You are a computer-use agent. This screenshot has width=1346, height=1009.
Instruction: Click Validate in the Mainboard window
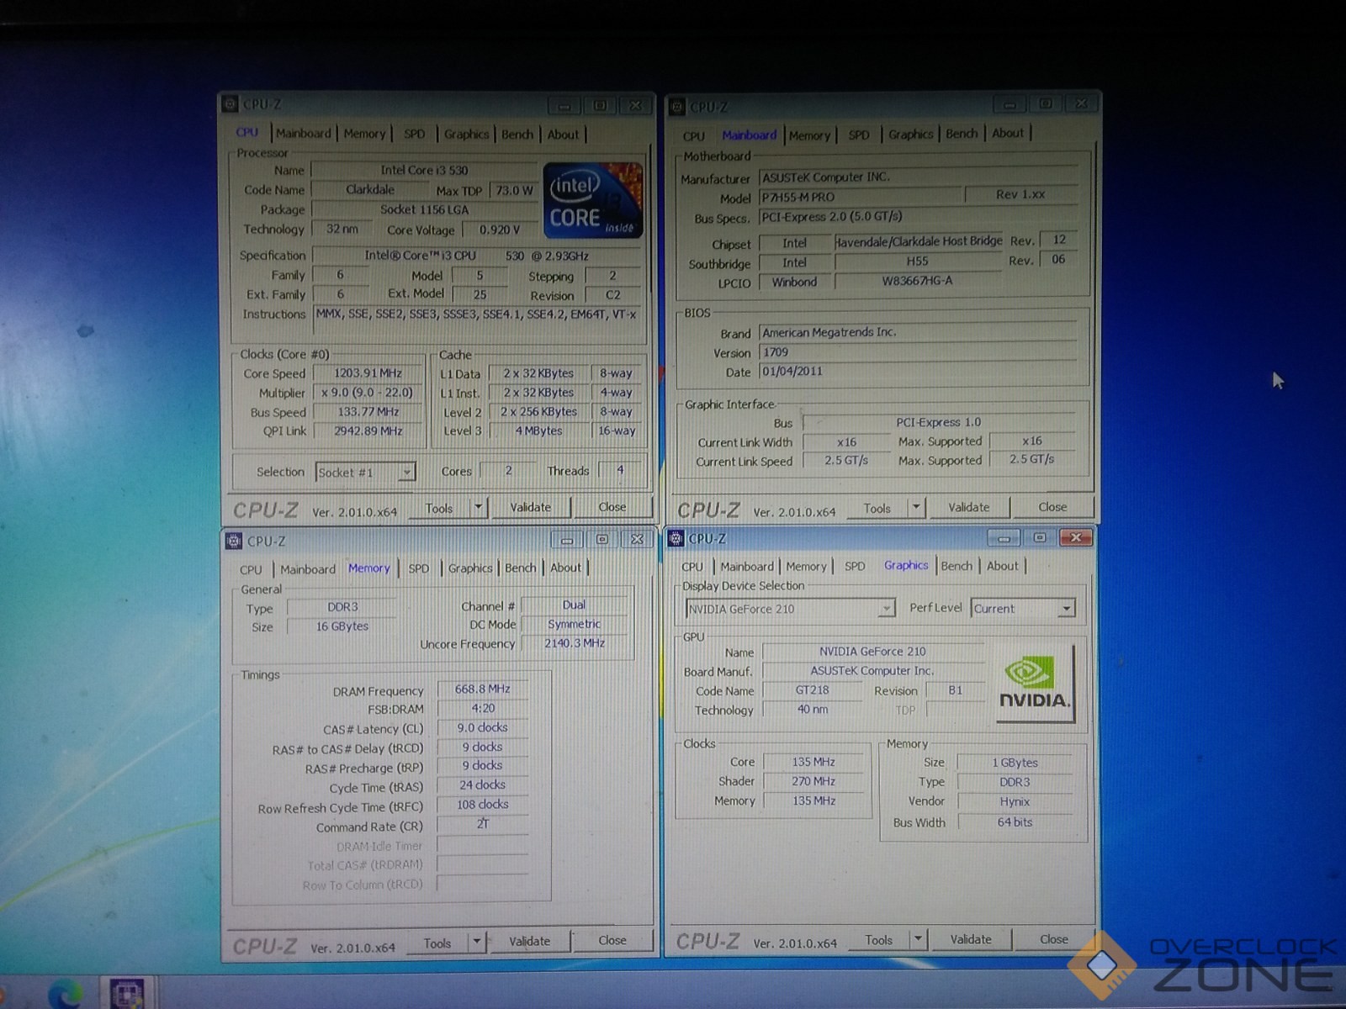[968, 507]
